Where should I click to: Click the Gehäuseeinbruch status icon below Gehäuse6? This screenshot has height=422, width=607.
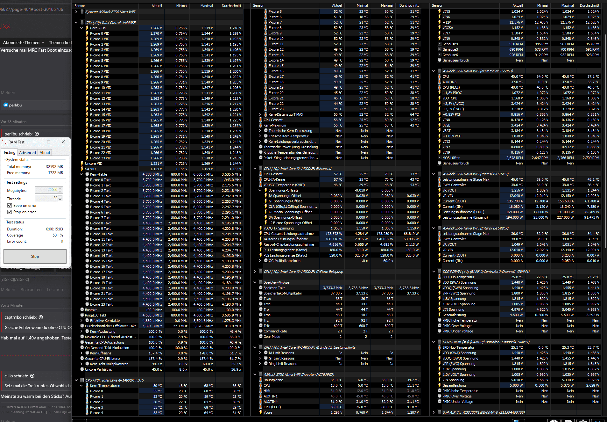pos(439,60)
